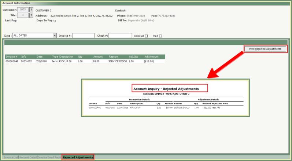Screen dimensions: 292x161
Task: Sort by the Adj.Qty column header
Action: [x=133, y=56]
